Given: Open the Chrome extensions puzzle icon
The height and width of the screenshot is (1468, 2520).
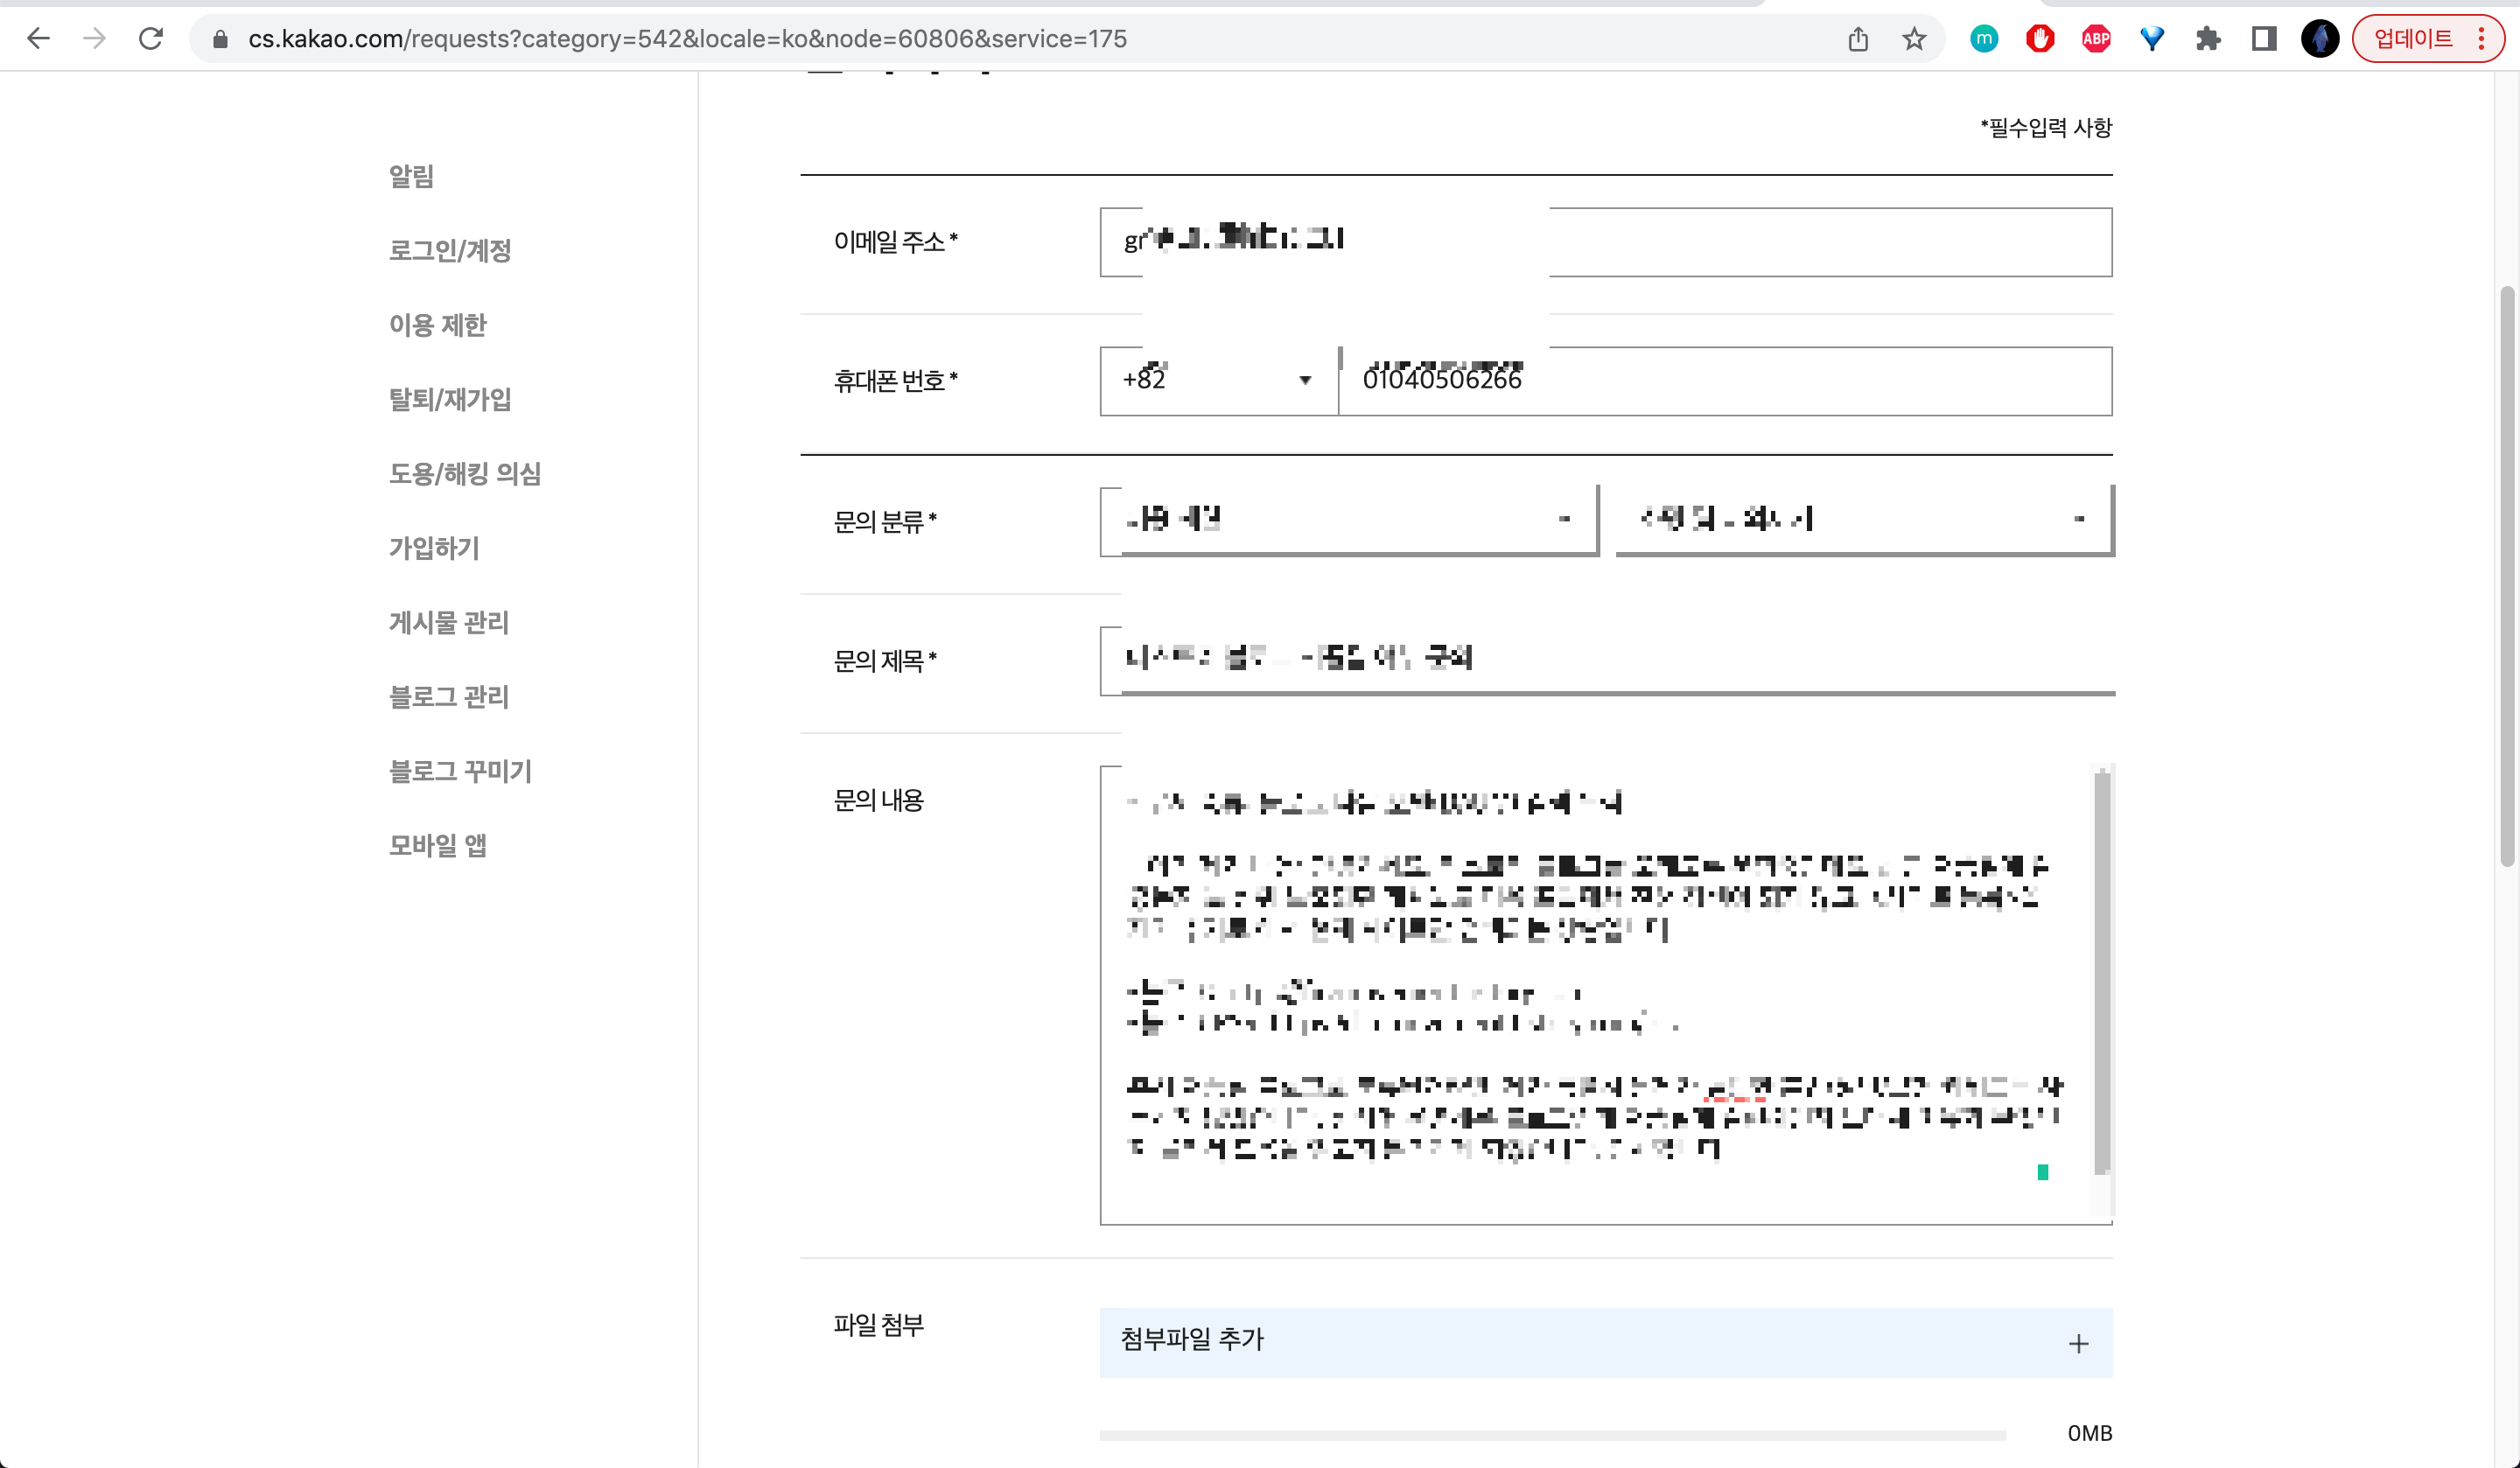Looking at the screenshot, I should click(2208, 39).
